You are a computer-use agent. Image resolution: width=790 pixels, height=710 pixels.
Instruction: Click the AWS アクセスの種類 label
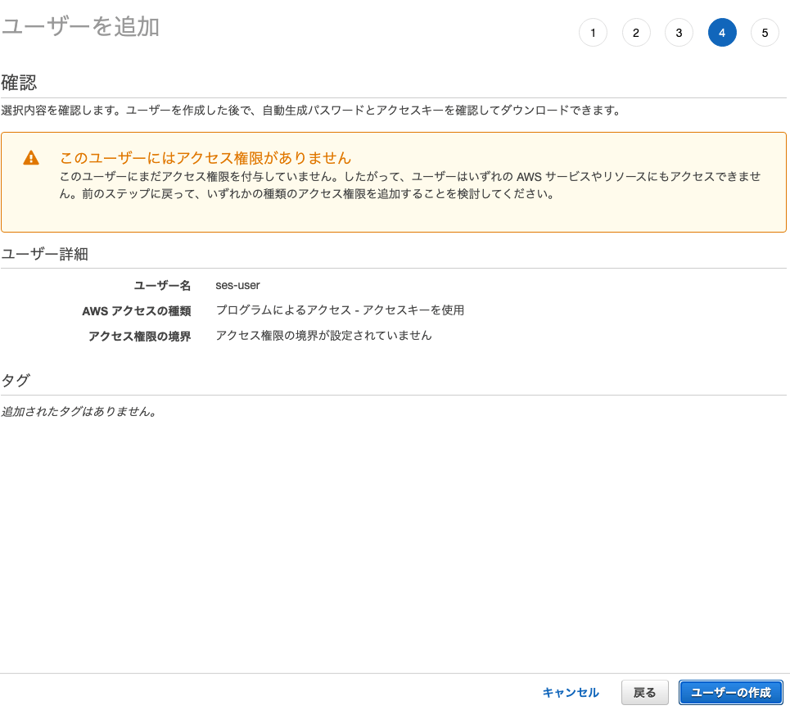(139, 310)
